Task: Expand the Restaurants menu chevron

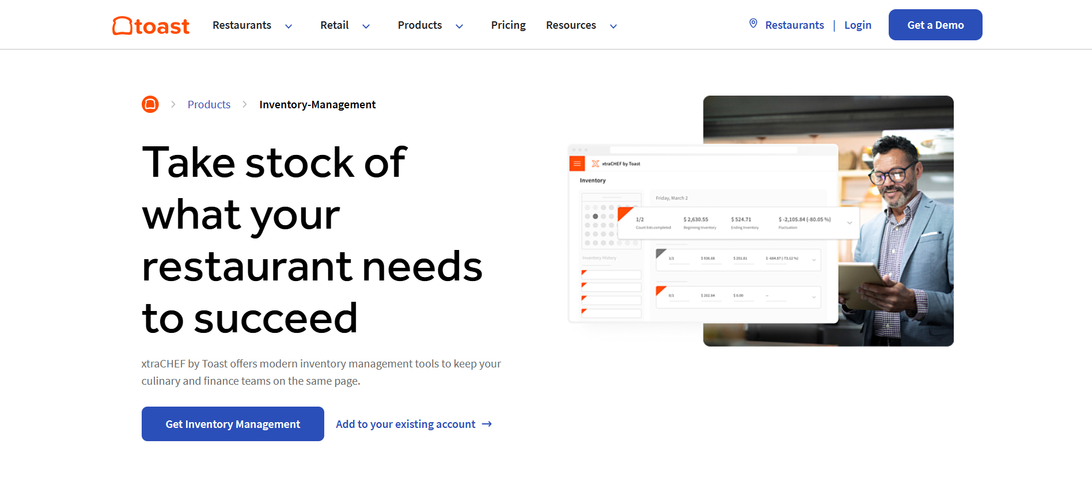Action: 289,26
